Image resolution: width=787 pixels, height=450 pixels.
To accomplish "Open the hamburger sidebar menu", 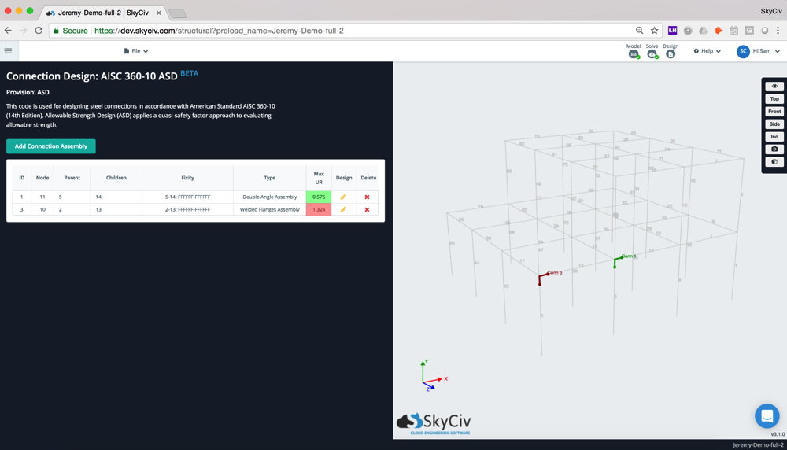I will (x=8, y=50).
